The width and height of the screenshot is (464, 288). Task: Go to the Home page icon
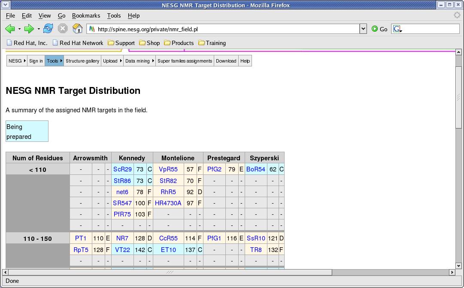click(x=78, y=29)
